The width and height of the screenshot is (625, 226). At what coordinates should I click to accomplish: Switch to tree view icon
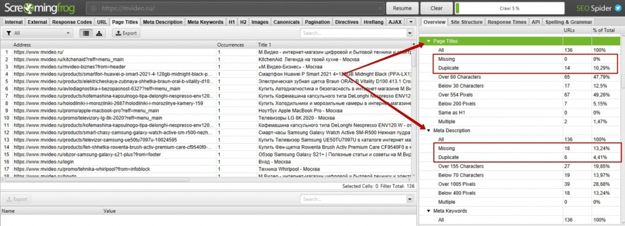[x=99, y=34]
